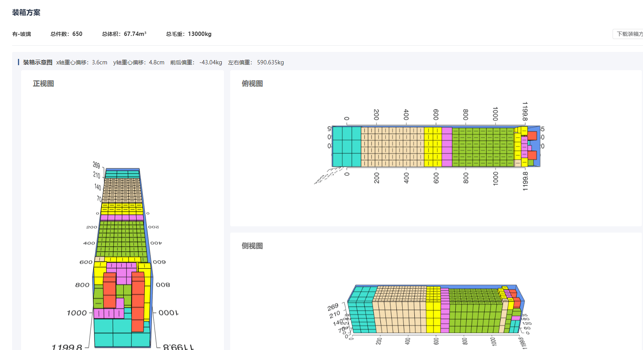Click the 俯视图 panel title

252,84
